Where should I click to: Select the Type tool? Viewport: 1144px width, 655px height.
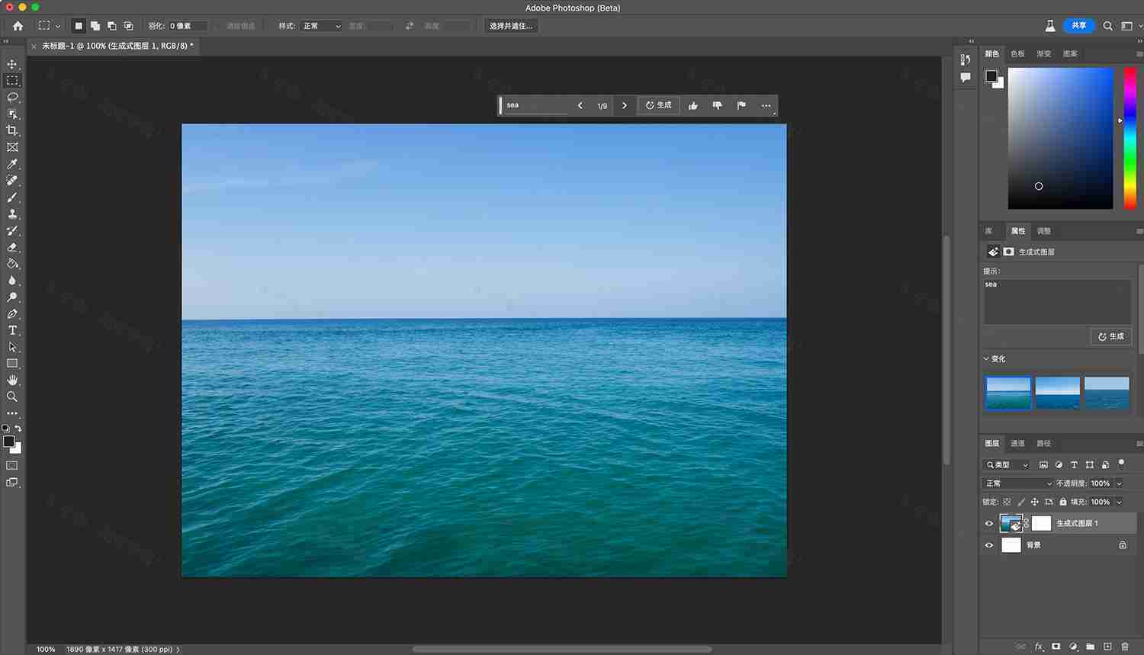(11, 330)
